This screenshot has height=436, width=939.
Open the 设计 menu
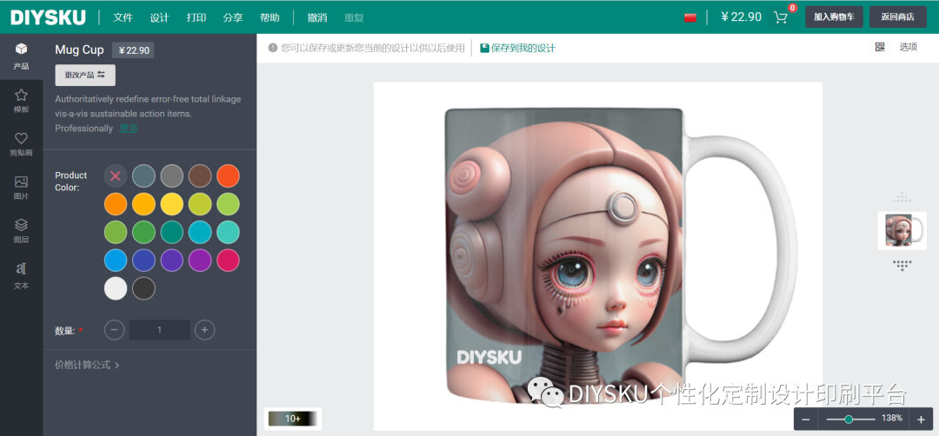159,17
